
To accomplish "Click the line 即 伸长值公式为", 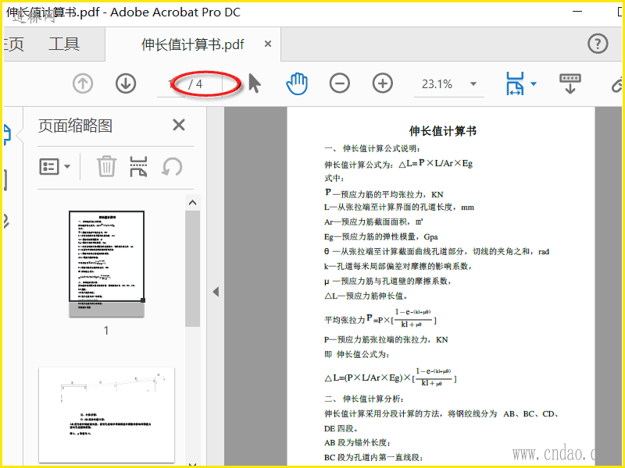I will click(x=357, y=354).
